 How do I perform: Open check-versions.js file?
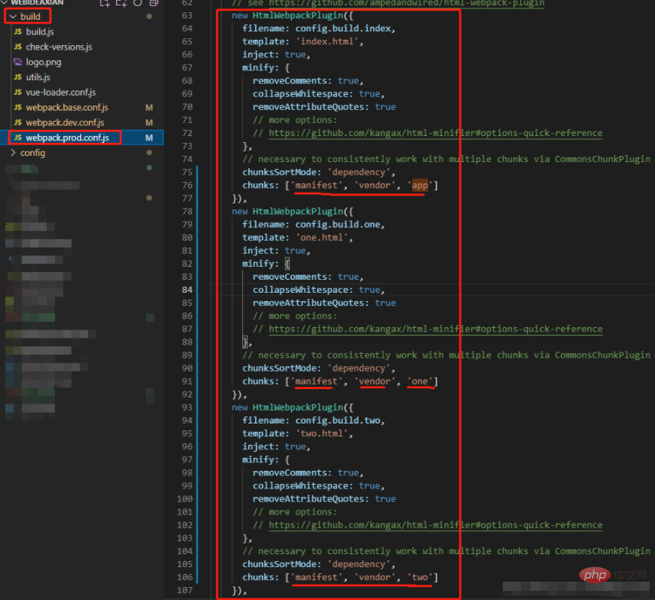tap(59, 47)
